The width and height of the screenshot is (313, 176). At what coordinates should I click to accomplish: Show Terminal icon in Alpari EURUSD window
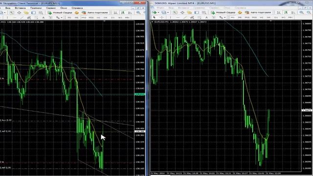pos(197,13)
